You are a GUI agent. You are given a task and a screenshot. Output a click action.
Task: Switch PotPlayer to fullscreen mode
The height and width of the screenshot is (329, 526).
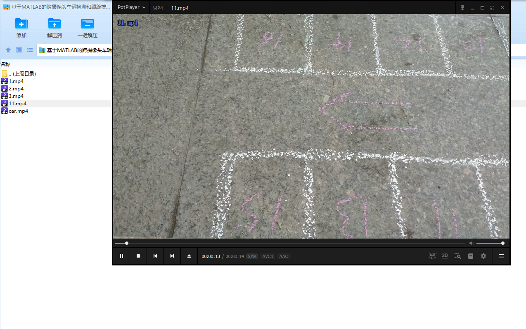(492, 7)
